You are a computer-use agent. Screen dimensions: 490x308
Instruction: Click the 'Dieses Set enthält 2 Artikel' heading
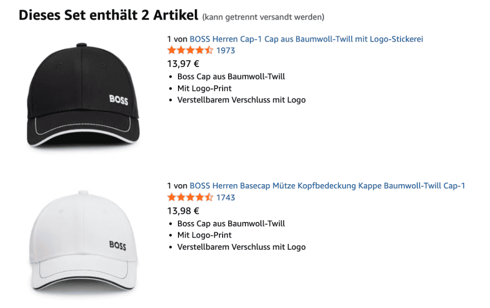(x=109, y=15)
